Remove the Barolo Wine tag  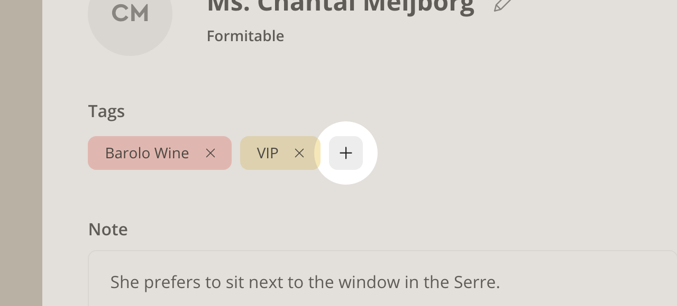click(x=211, y=153)
